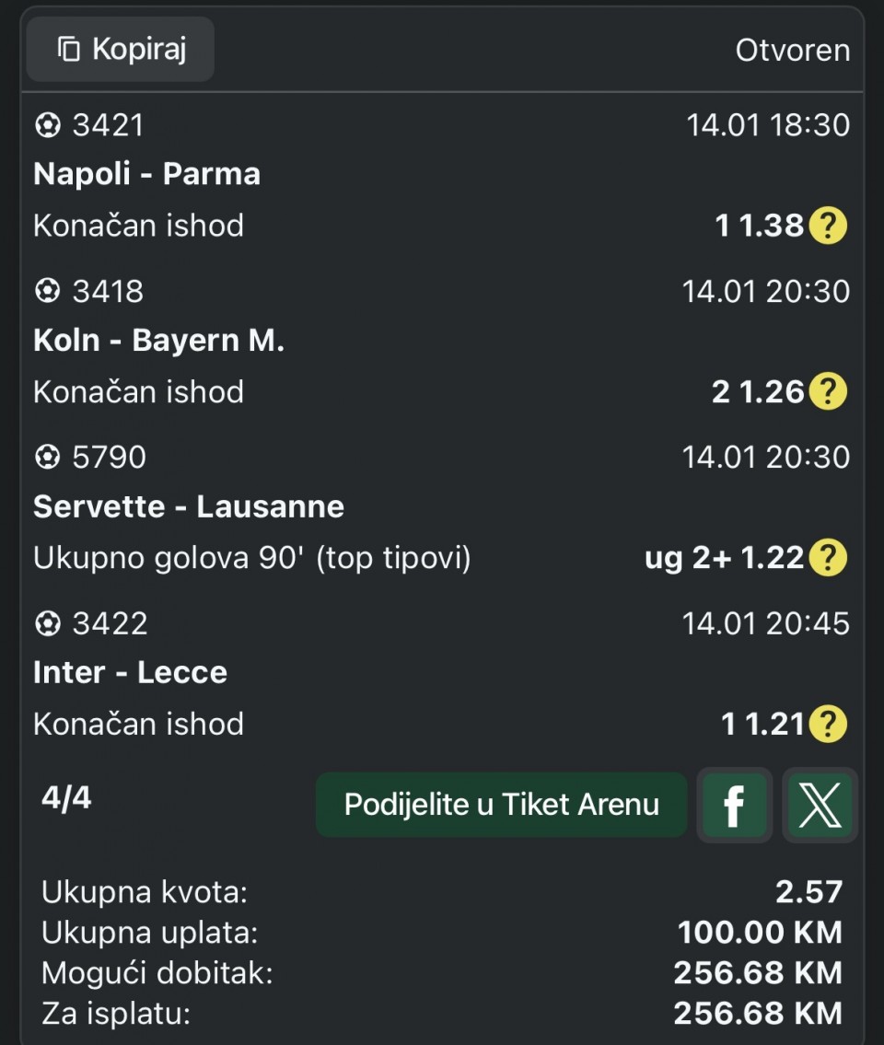Viewport: 884px width, 1045px height.
Task: Share ticket on X
Action: (x=820, y=806)
